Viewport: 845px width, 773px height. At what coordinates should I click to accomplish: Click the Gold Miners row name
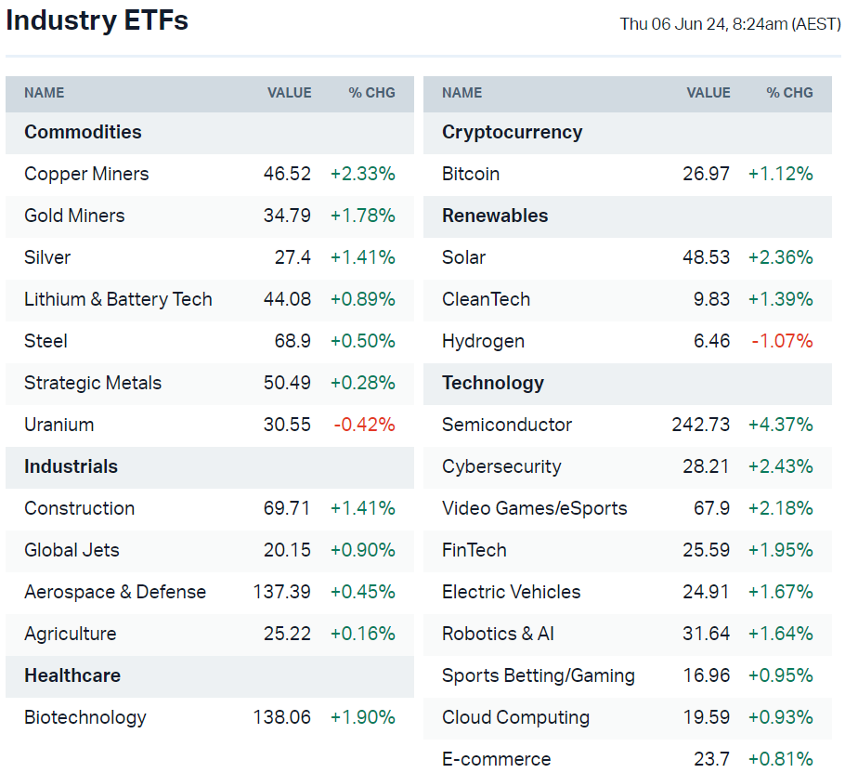click(x=74, y=216)
